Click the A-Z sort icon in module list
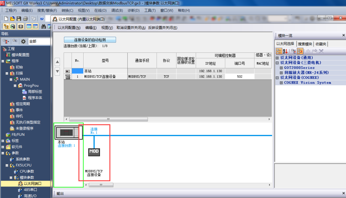This screenshot has height=198, width=346. [285, 51]
